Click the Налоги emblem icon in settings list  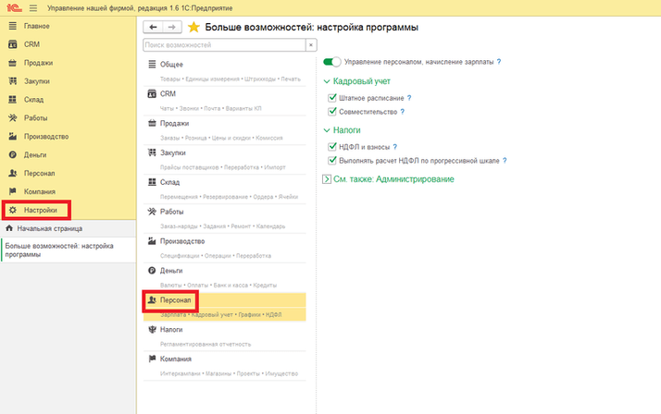pos(152,329)
